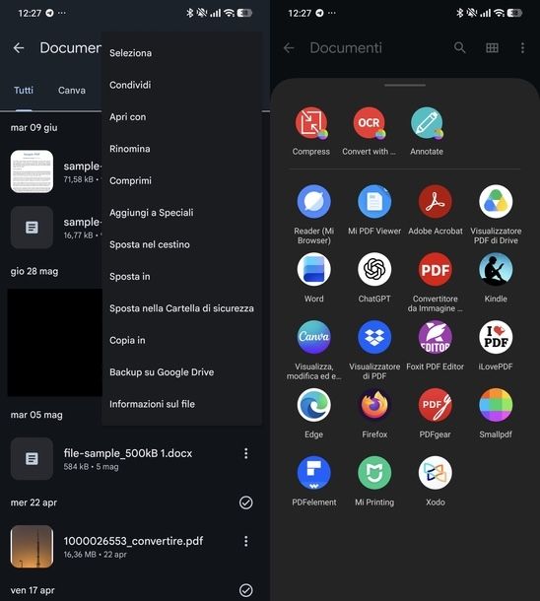Viewport: 540px width, 601px height.
Task: Open options for 1000026553_convertire.pdf
Action: [245, 541]
